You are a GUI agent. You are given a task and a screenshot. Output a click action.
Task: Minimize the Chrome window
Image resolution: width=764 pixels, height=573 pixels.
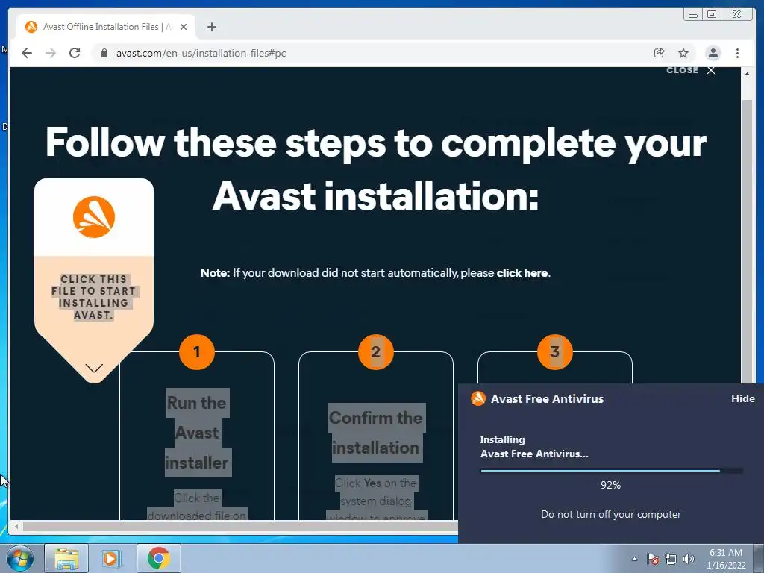click(x=693, y=14)
